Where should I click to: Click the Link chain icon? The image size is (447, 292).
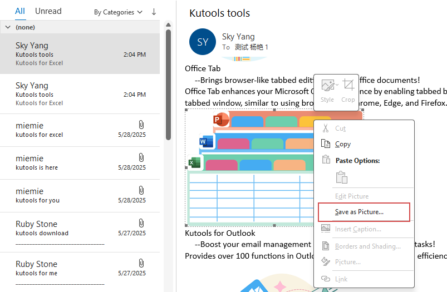(326, 279)
